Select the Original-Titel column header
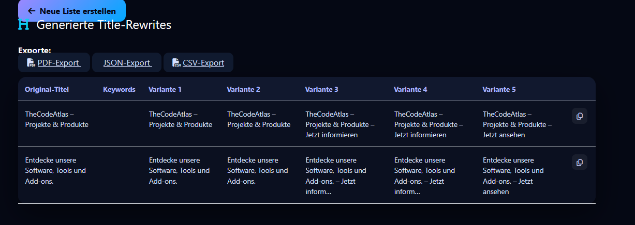 point(47,89)
